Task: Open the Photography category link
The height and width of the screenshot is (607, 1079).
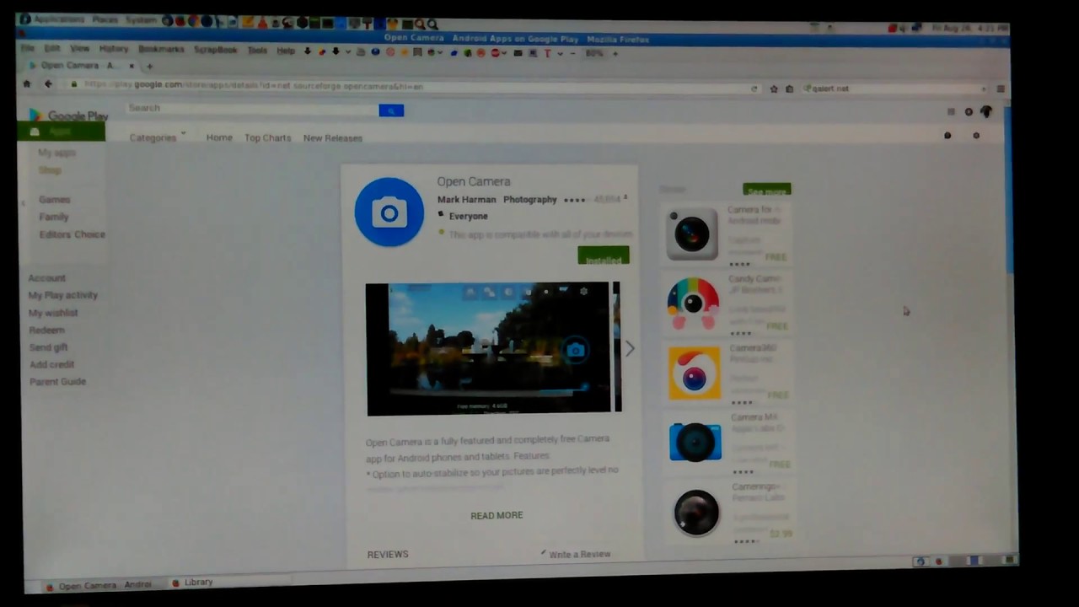Action: (x=530, y=200)
